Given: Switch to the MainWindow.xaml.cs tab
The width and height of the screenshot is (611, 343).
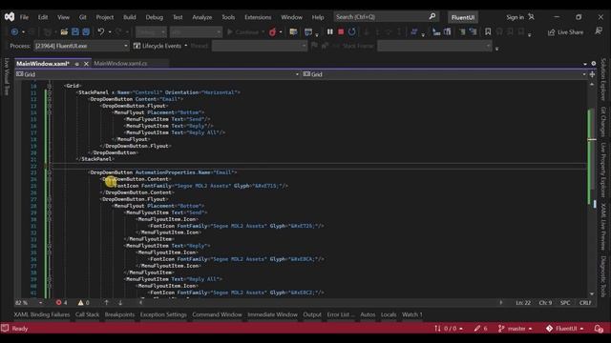Looking at the screenshot, I should pyautogui.click(x=120, y=64).
